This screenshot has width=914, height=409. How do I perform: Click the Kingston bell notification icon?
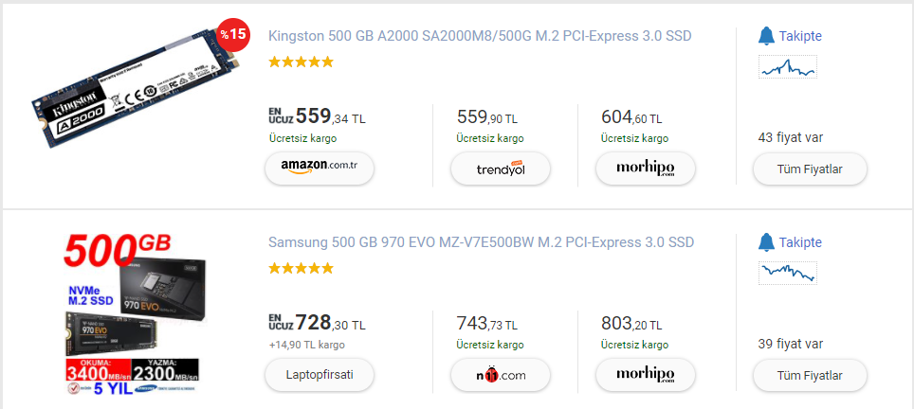point(766,36)
